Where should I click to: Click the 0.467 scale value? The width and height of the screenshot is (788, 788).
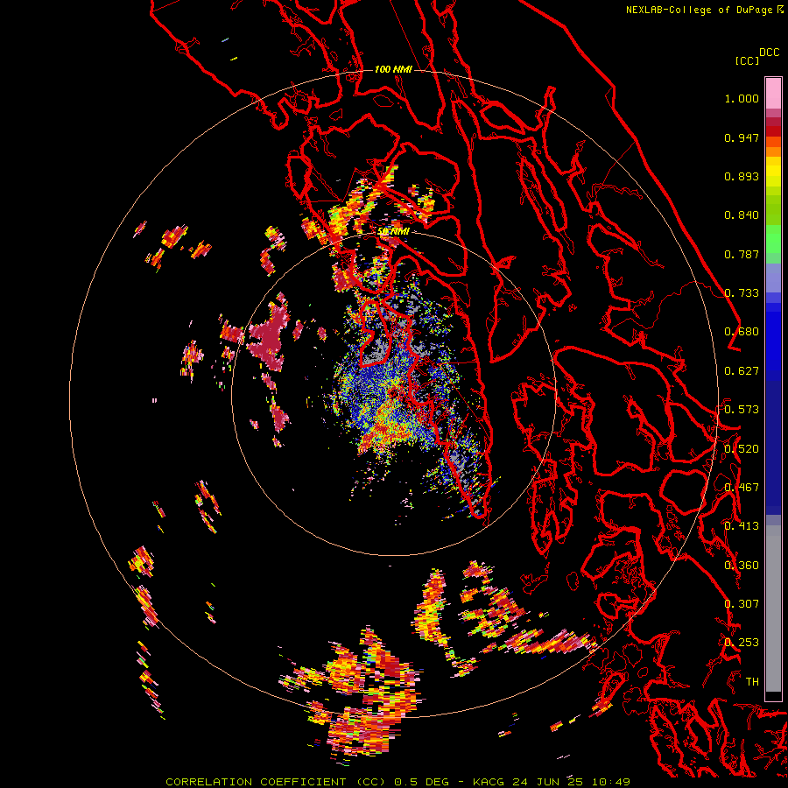[742, 488]
